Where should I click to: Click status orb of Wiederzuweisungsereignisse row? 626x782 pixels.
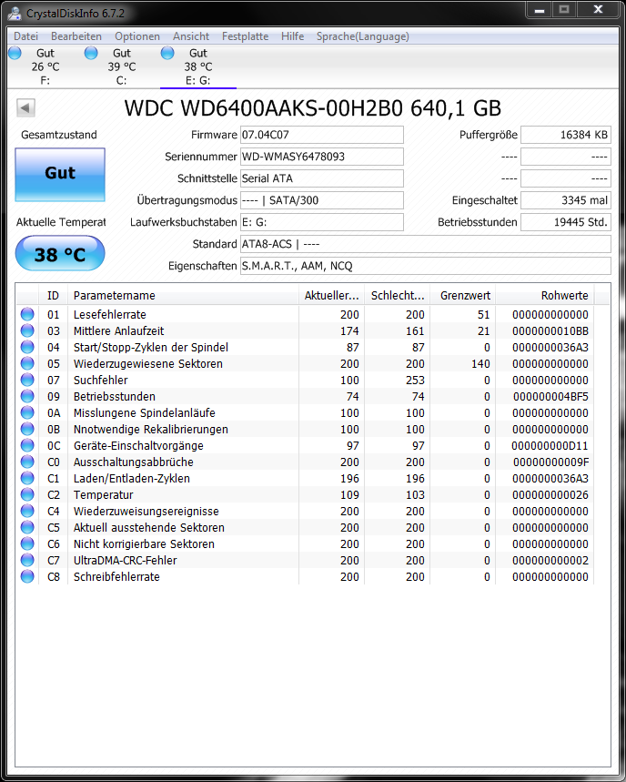[27, 512]
